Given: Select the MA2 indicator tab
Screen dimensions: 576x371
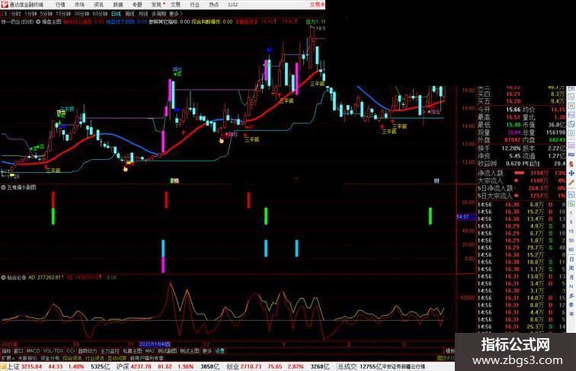Looking at the screenshot, I should 149,351.
